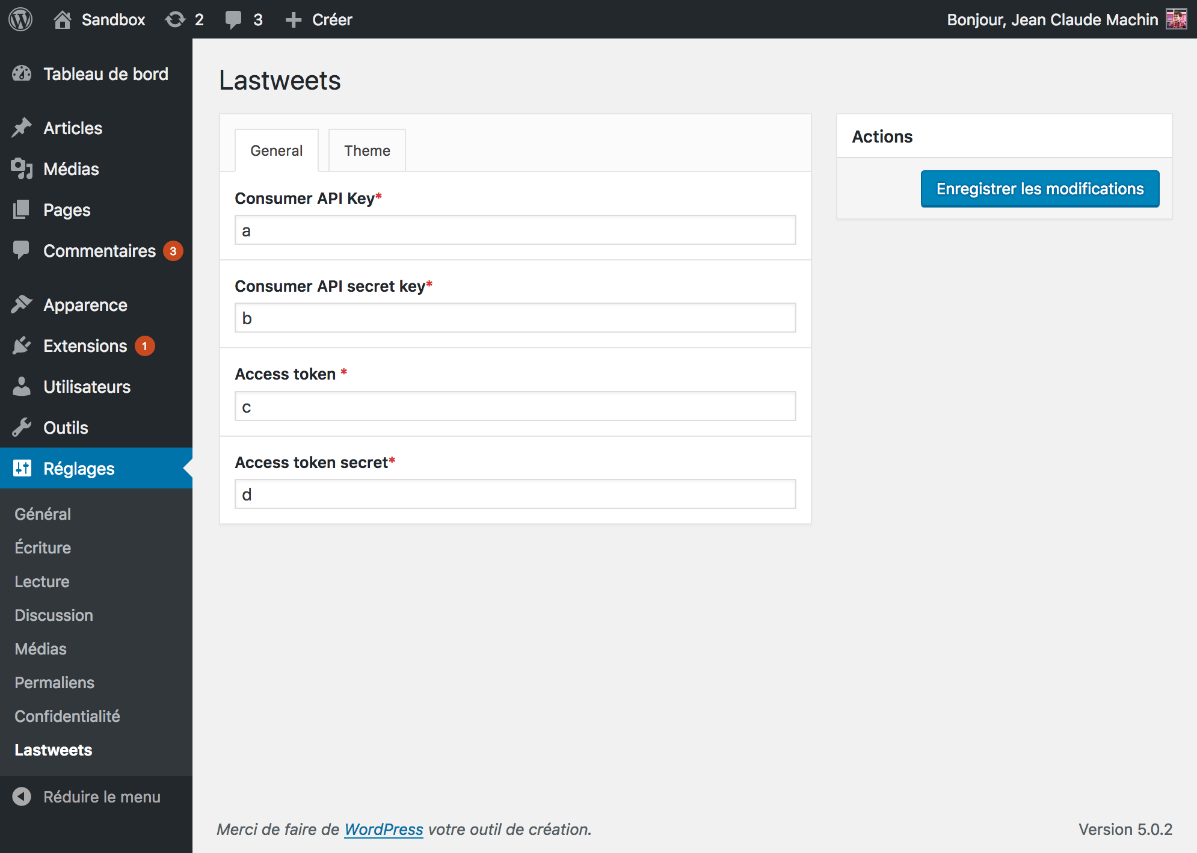Viewport: 1197px width, 853px height.
Task: Focus the Access token secret field
Action: coord(515,494)
